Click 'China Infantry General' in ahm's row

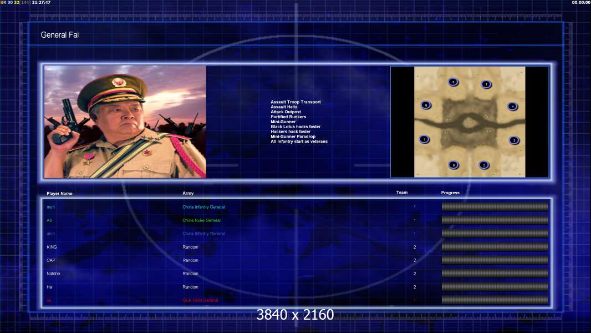(203, 234)
